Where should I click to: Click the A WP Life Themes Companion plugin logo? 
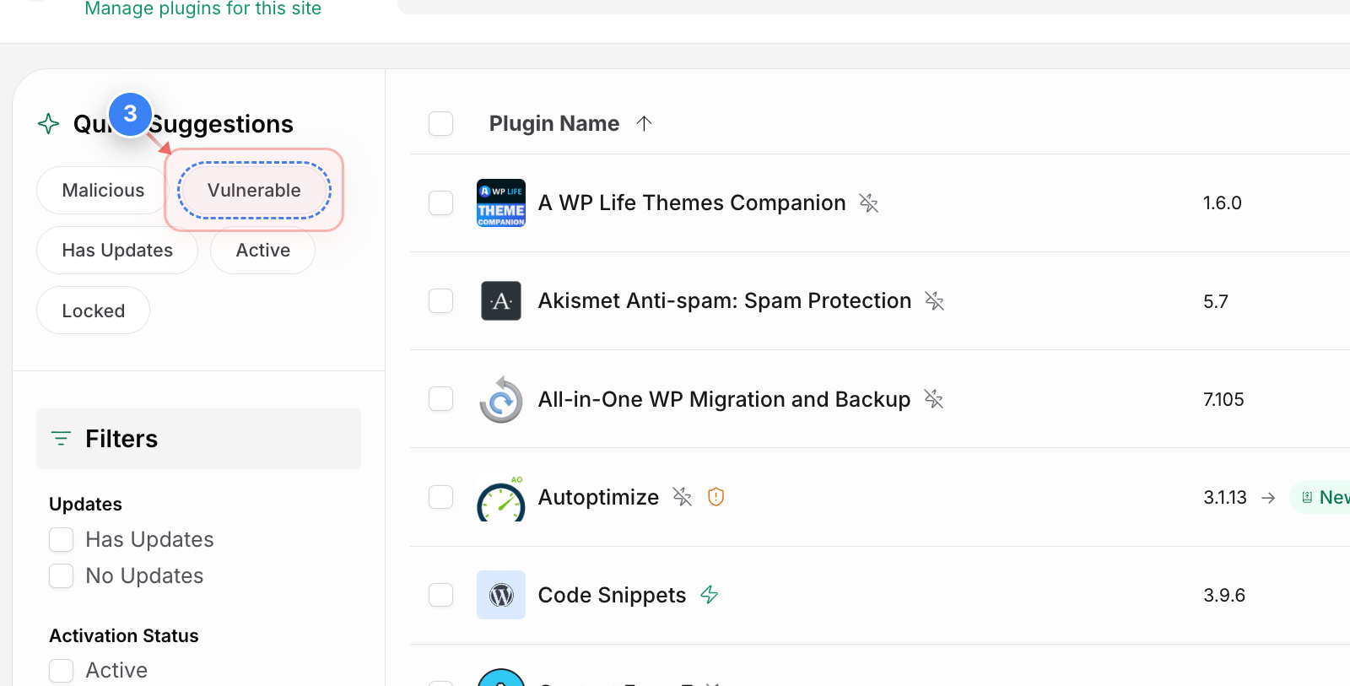coord(501,203)
